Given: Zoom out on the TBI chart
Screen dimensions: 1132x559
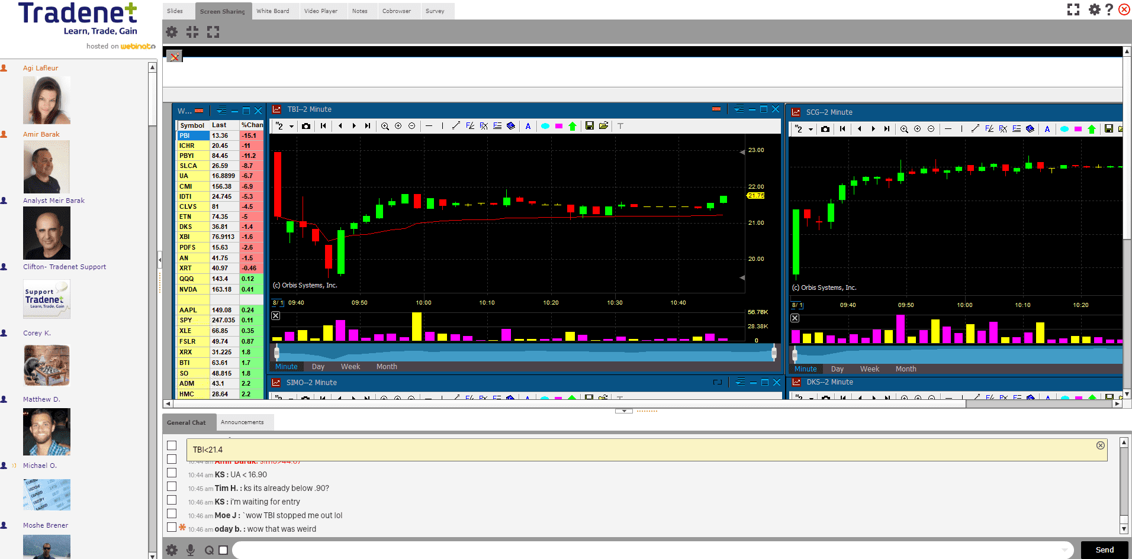Looking at the screenshot, I should pyautogui.click(x=412, y=126).
